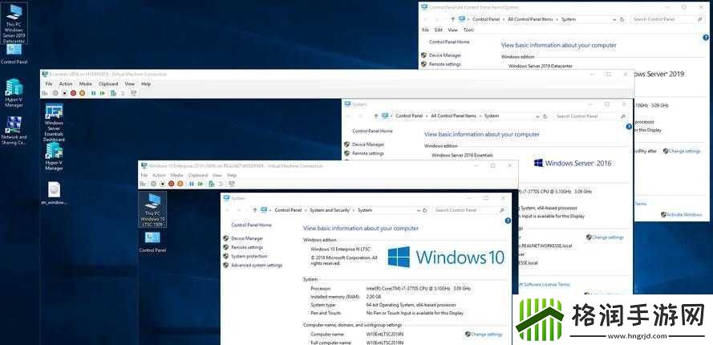Expand address bar dropdown in Server 2019 System window
The width and height of the screenshot is (713, 345).
point(616,19)
